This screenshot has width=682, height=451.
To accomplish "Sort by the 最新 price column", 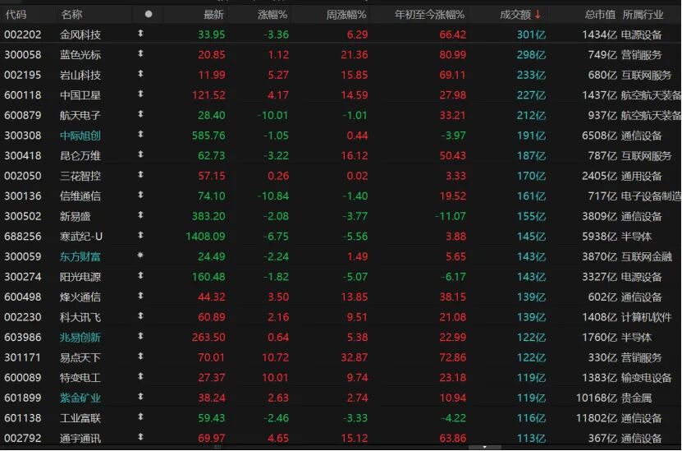I will click(213, 15).
